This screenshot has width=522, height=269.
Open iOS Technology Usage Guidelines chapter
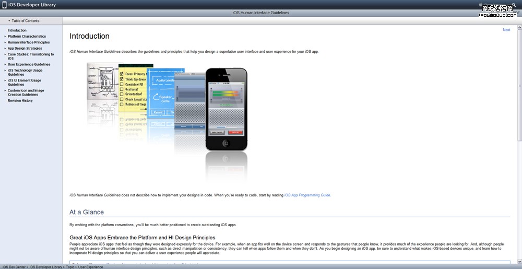25,72
